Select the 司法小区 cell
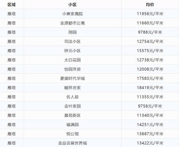This screenshot has width=179, height=147. point(73,42)
